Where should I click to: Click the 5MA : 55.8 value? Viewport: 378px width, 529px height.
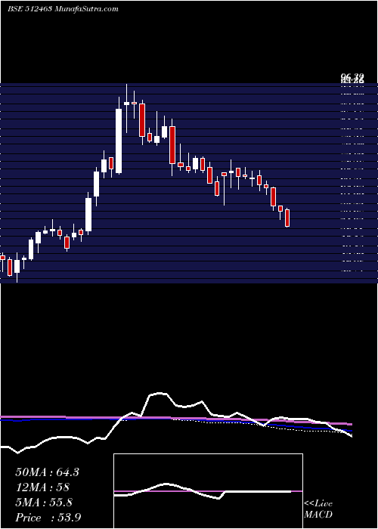click(44, 503)
